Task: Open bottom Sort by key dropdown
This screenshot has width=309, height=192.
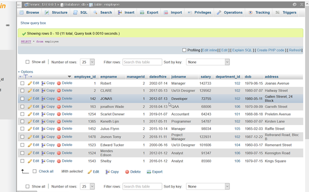Action: click(208, 186)
